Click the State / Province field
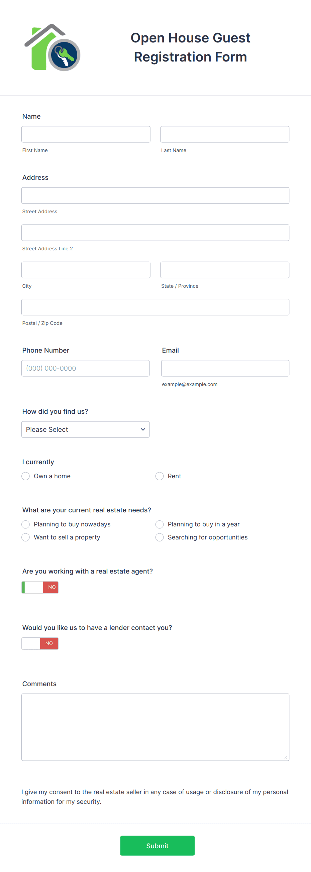311x872 pixels. pos(225,270)
